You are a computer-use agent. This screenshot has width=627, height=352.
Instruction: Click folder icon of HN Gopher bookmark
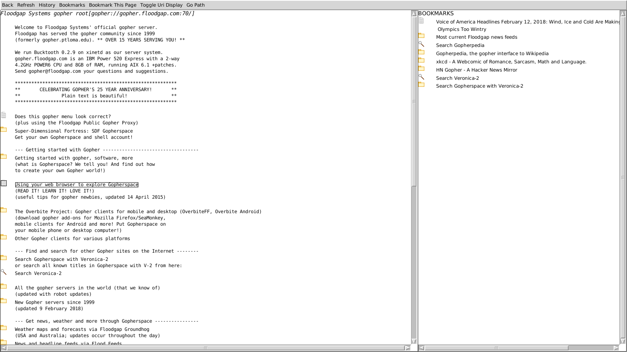tap(421, 68)
